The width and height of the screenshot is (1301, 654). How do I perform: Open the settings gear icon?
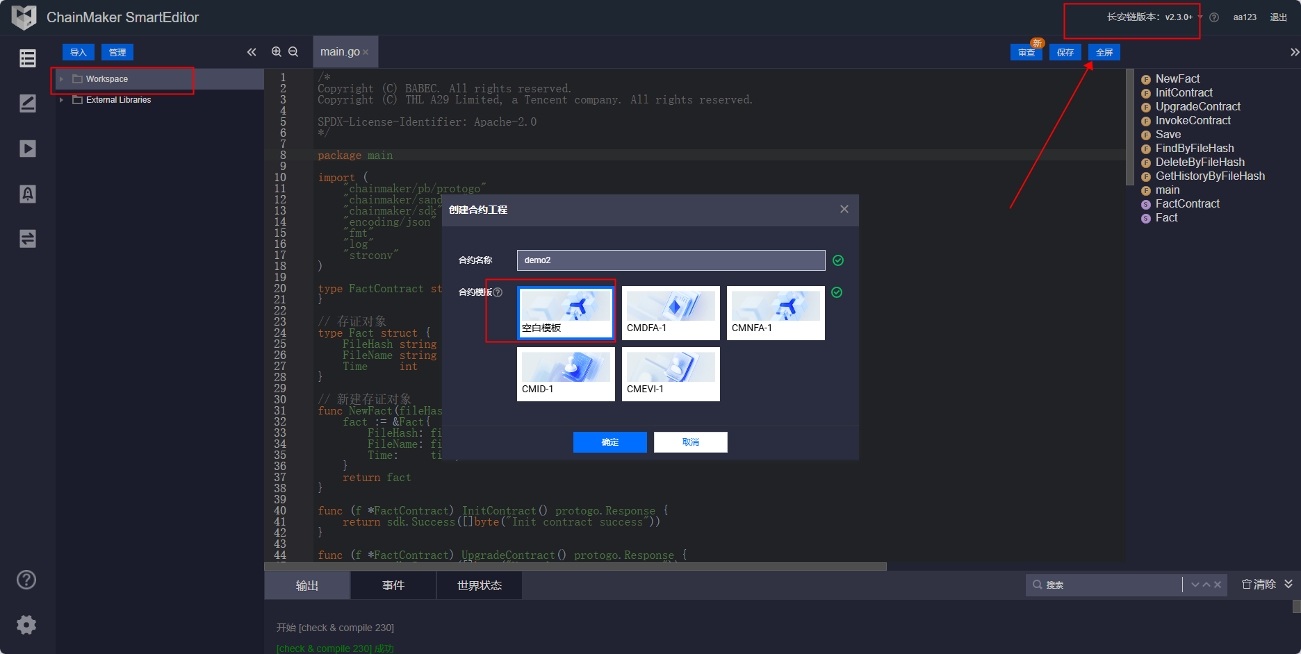tap(26, 625)
